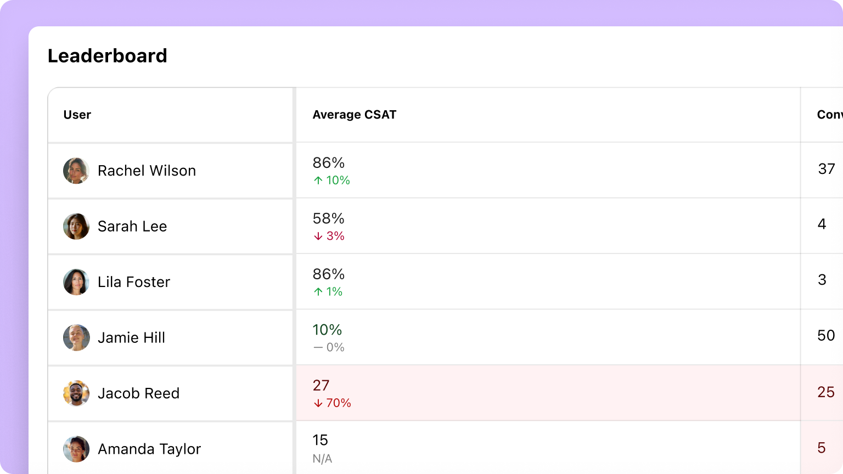The height and width of the screenshot is (474, 843).
Task: Select Sarah Lee's 58% CSAT value
Action: pyautogui.click(x=328, y=218)
